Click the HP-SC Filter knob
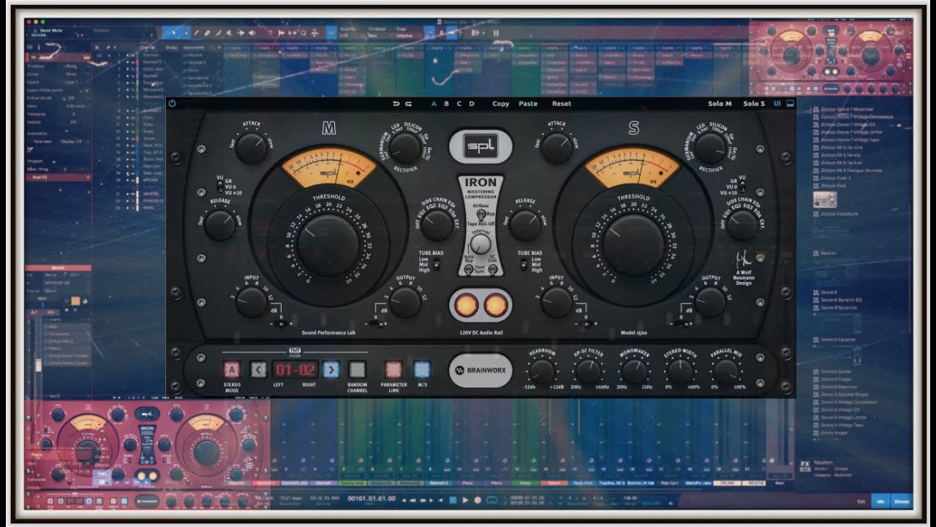This screenshot has height=527, width=936. 588,371
